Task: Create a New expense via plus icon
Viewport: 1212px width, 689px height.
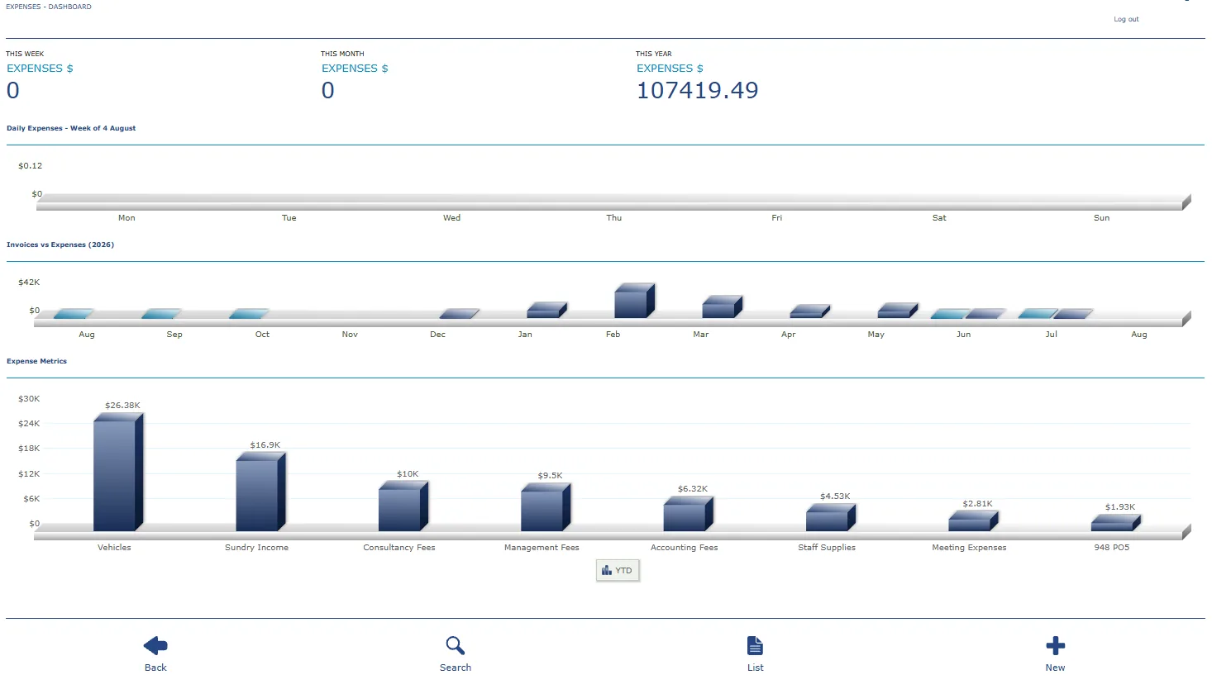Action: 1055,645
